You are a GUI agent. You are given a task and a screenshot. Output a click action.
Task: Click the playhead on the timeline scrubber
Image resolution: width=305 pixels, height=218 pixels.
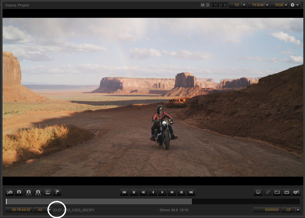pyautogui.click(x=6, y=201)
